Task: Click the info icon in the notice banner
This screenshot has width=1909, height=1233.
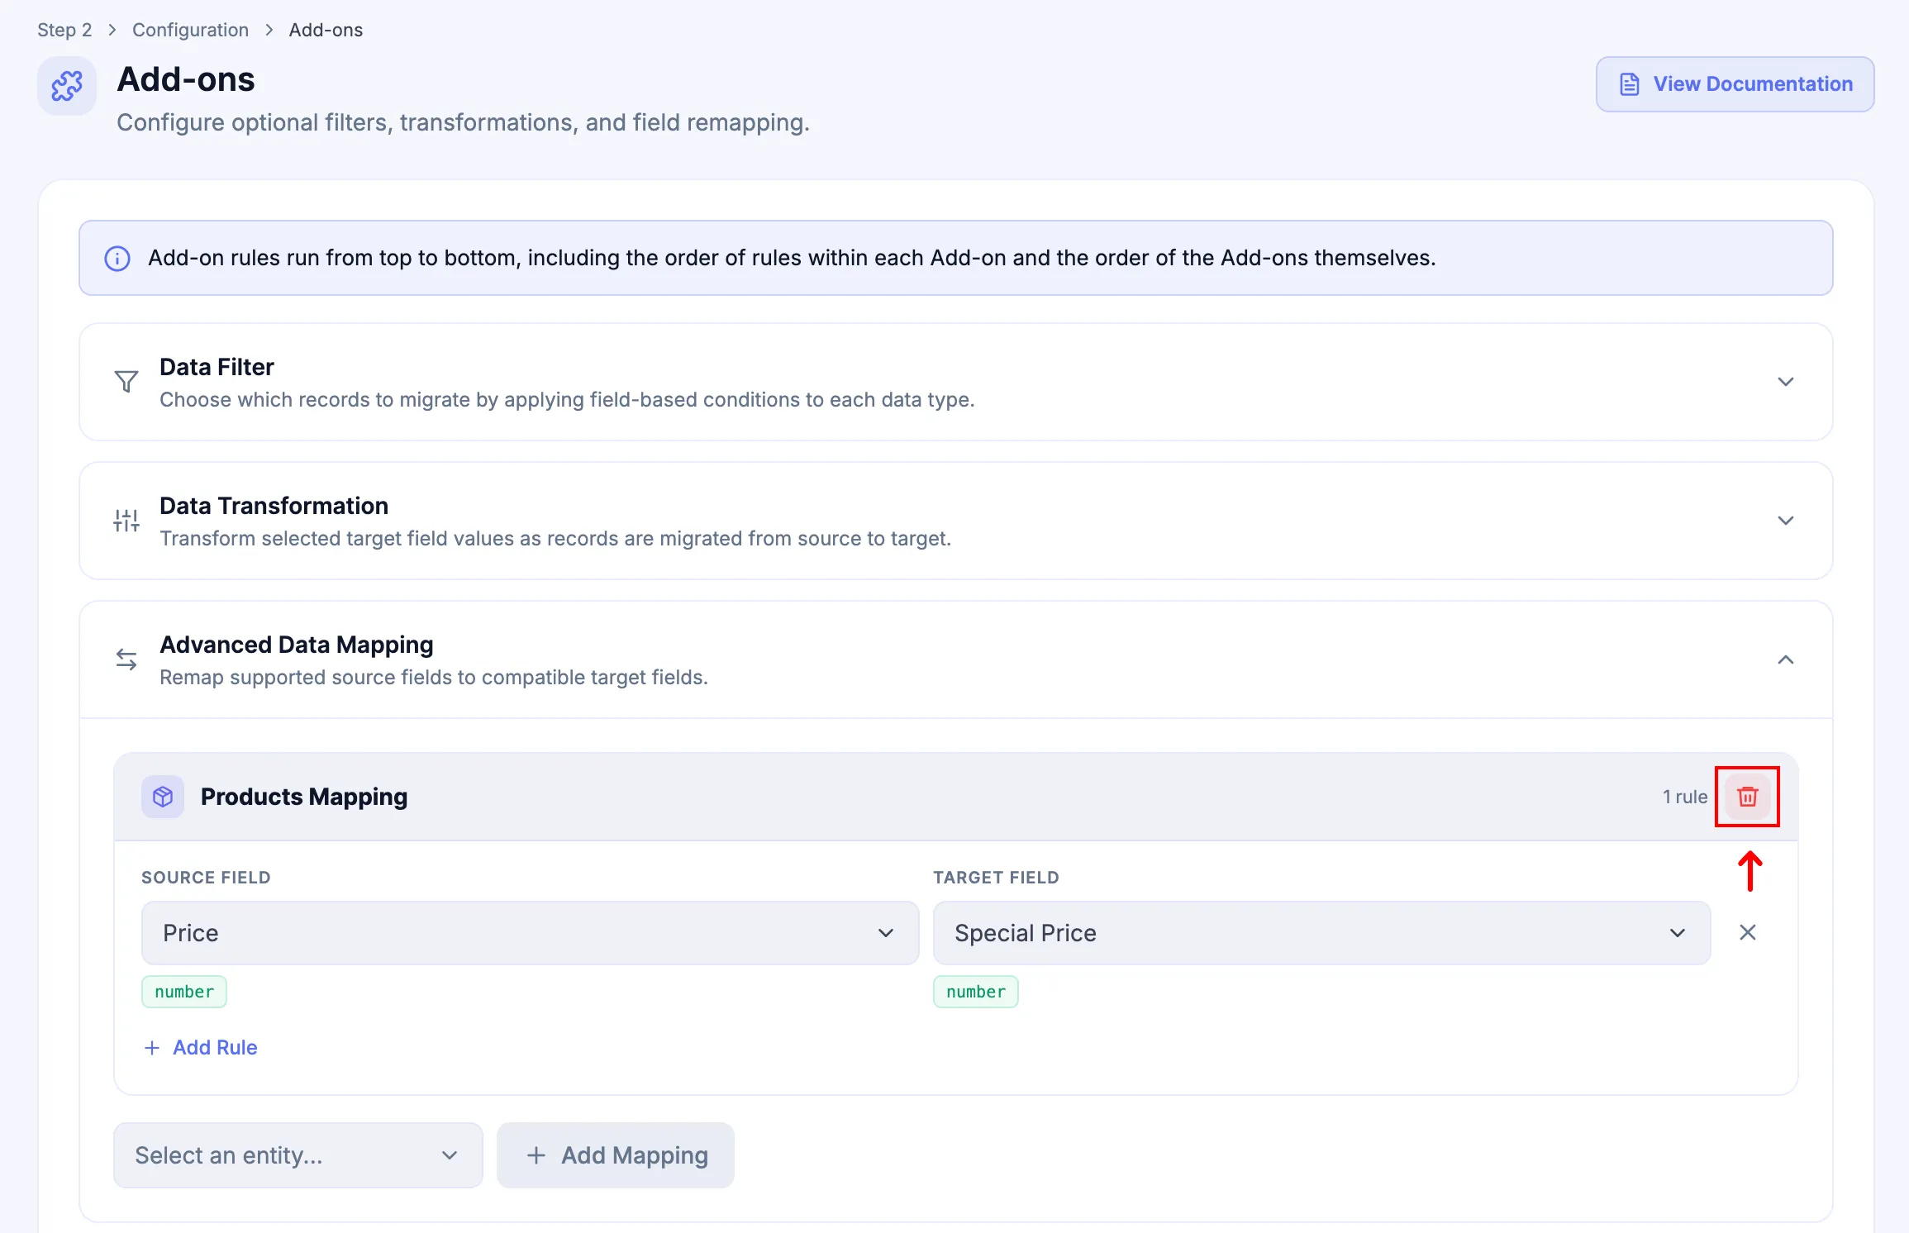Action: click(117, 259)
